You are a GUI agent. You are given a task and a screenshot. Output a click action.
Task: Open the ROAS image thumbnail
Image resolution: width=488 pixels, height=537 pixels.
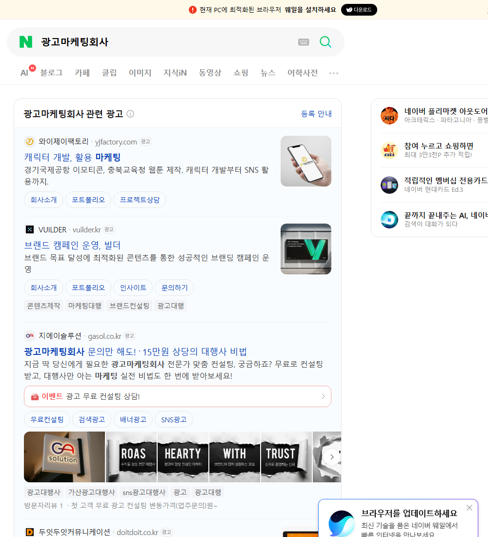[131, 457]
